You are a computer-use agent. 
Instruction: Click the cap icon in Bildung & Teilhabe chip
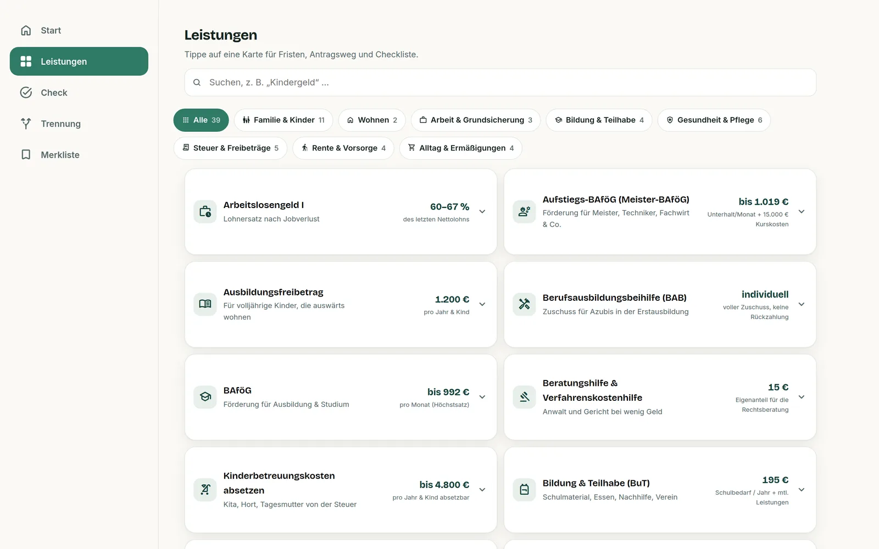coord(558,120)
